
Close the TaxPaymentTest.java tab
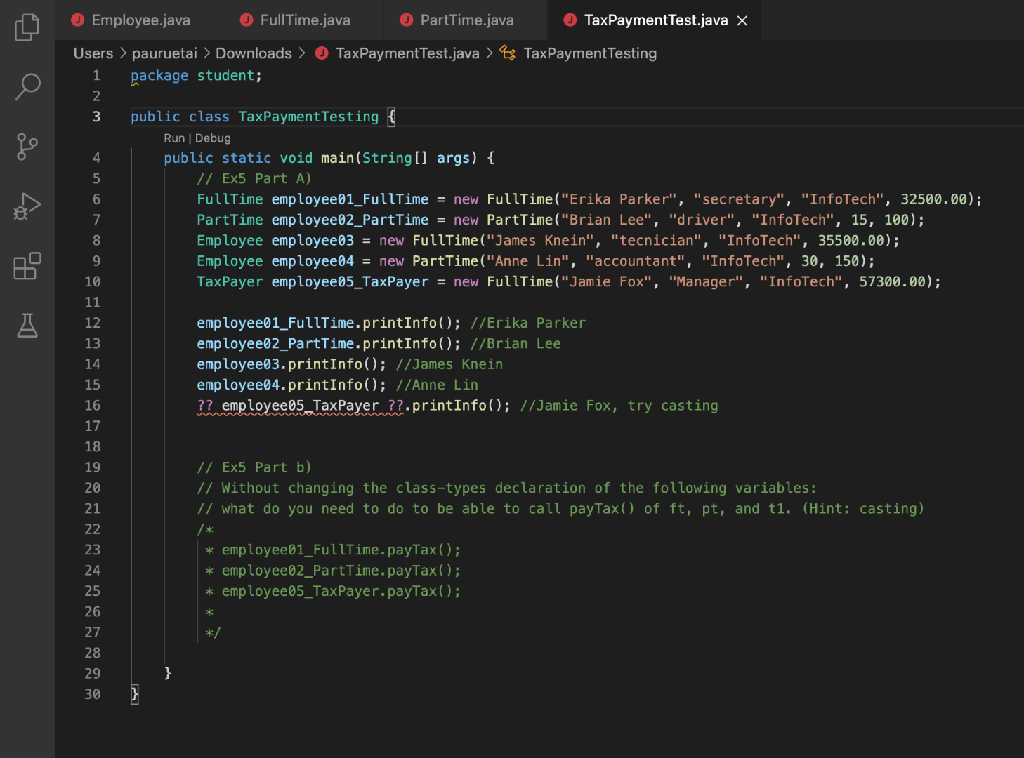(742, 21)
